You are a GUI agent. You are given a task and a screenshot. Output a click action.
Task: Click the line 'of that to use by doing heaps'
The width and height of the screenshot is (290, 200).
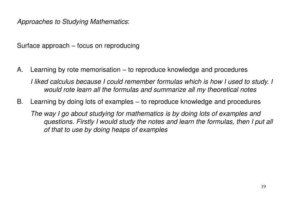106,130
